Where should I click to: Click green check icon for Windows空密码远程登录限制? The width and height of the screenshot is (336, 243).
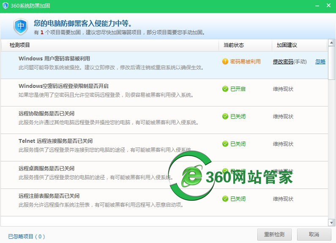(225, 89)
